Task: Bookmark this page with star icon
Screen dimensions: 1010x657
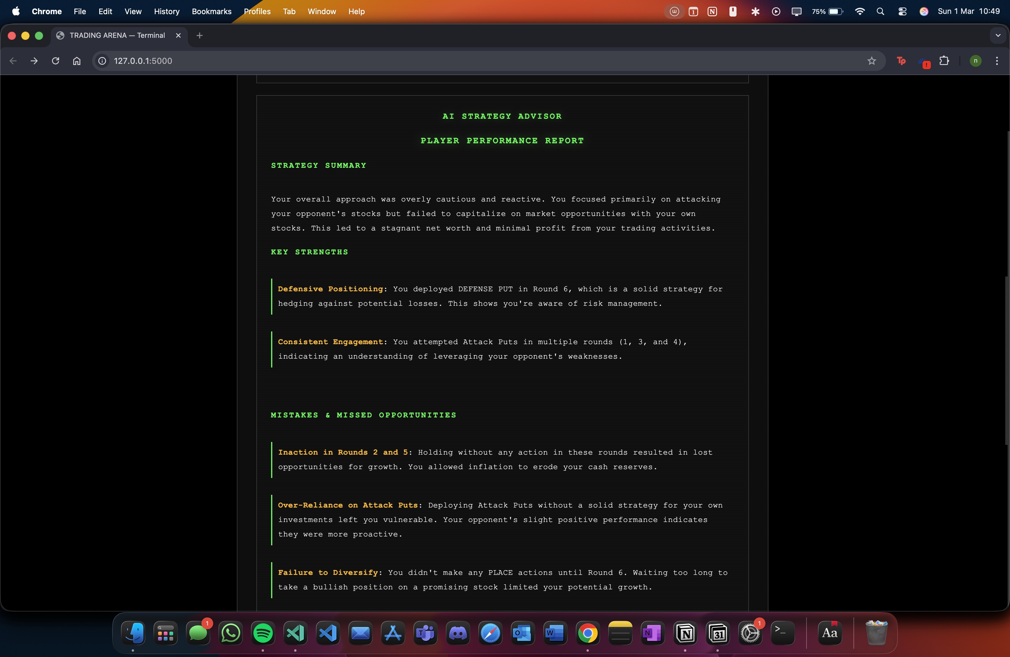Action: coord(871,61)
